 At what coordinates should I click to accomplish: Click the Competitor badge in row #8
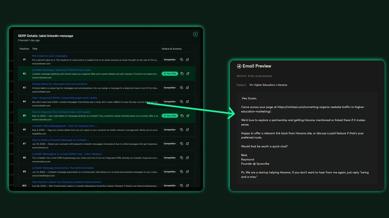(170, 158)
